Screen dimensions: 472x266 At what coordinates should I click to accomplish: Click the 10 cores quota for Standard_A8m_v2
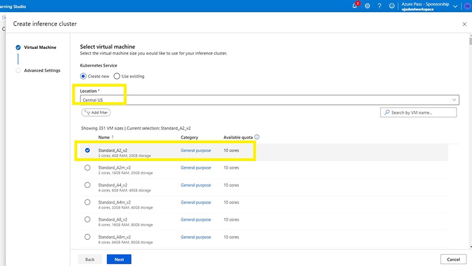(231, 237)
